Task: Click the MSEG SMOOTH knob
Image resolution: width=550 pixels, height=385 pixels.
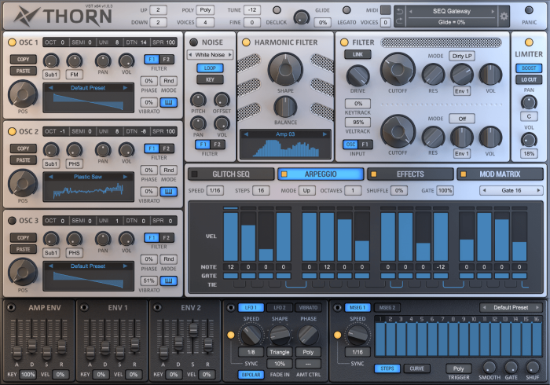Action: point(489,367)
